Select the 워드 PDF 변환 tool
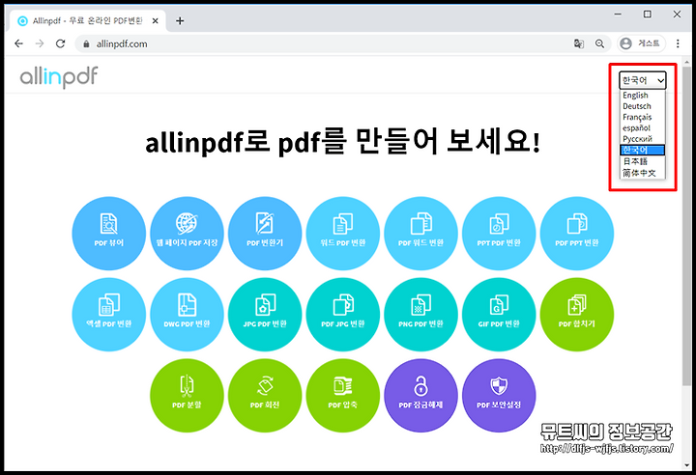The image size is (696, 475). [343, 234]
